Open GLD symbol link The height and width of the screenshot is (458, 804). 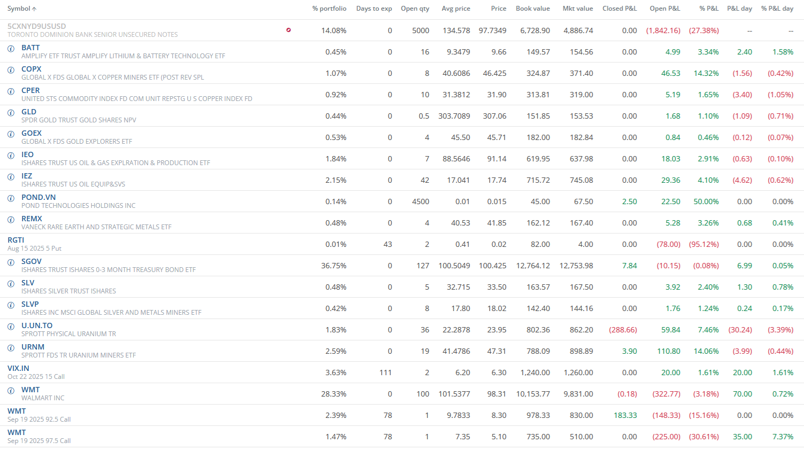[29, 112]
